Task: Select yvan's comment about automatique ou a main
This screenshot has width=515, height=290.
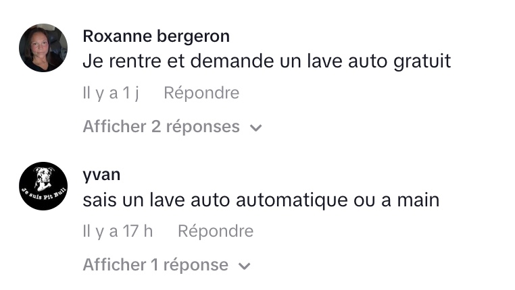Action: tap(261, 200)
